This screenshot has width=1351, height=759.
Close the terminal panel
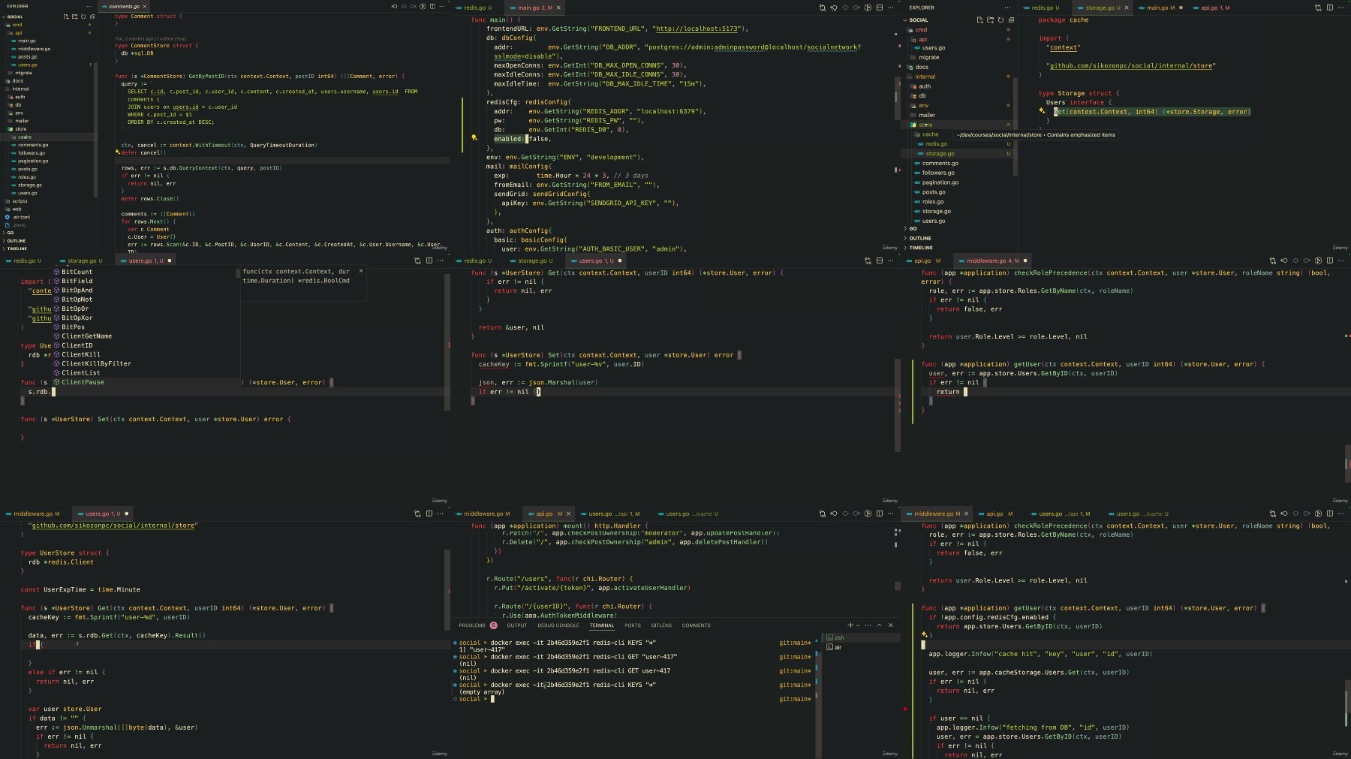click(891, 625)
